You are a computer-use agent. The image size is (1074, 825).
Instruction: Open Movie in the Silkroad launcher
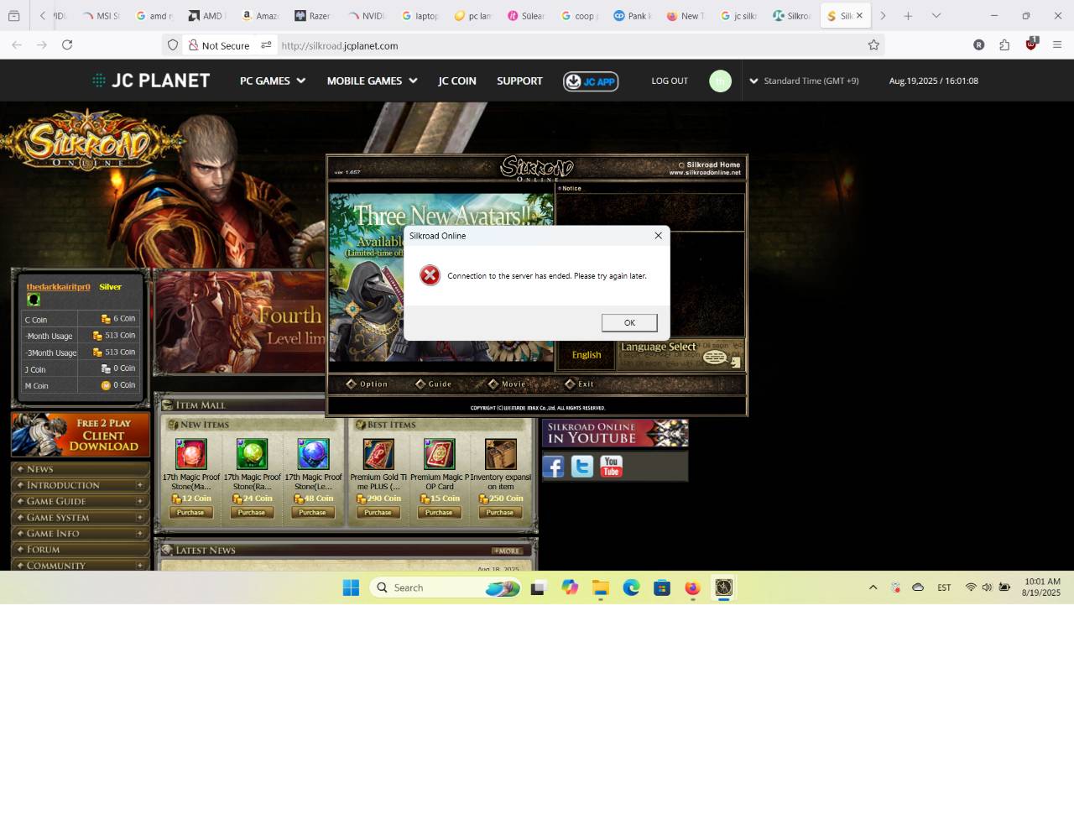tap(507, 384)
